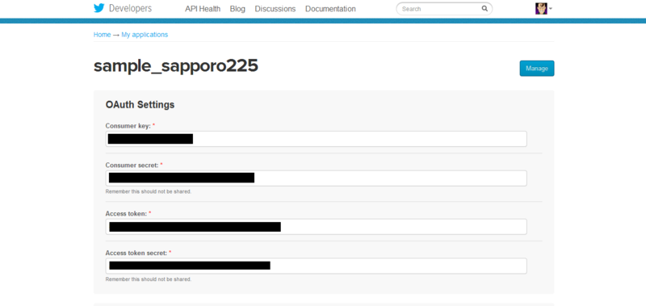Click the Access token label
This screenshot has height=306, width=646.
click(126, 214)
